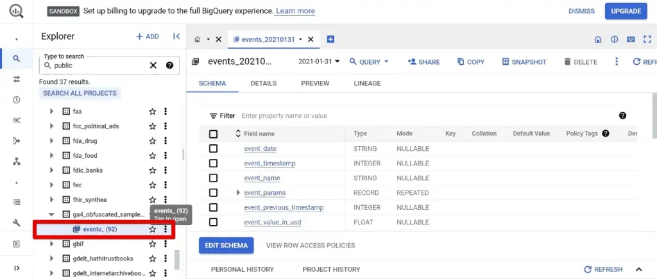
Task: Open the table toolbar more options menu
Action: click(617, 62)
